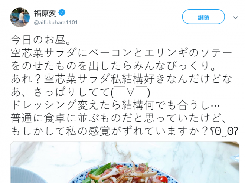Viewport: 245px width, 183px height.
Task: Open the @aifukuhara1101 handle link
Action: tap(56, 23)
